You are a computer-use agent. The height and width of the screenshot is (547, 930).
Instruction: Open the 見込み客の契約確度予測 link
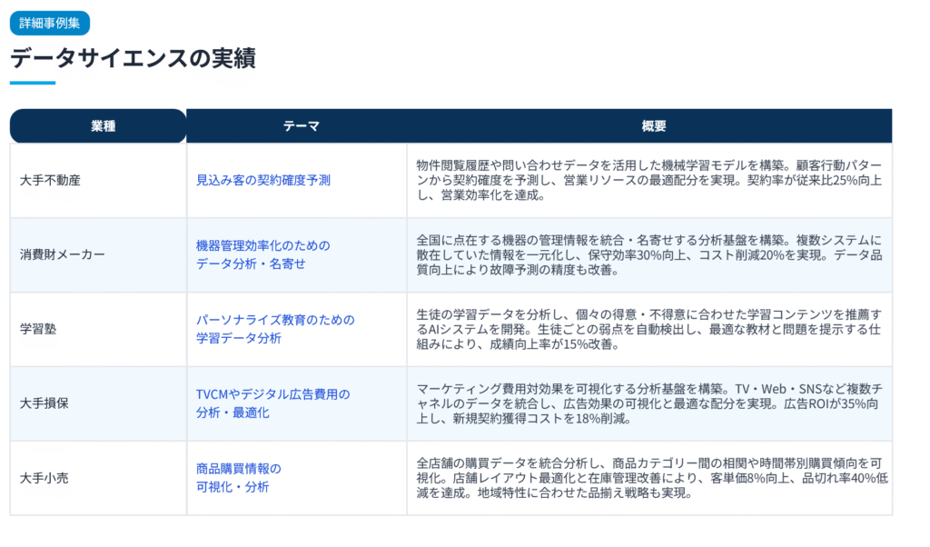tap(263, 180)
